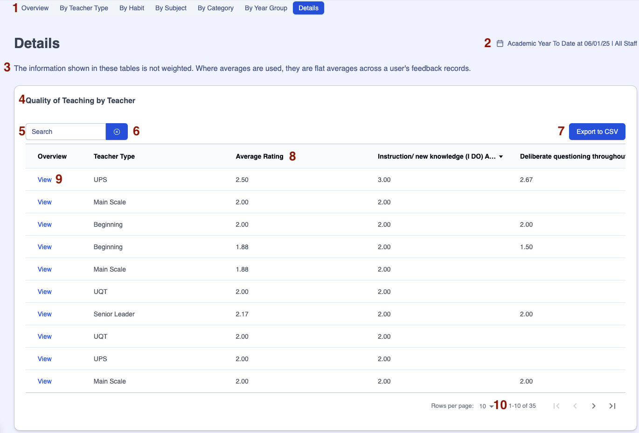Image resolution: width=639 pixels, height=433 pixels.
Task: Switch to the Overview tab
Action: point(35,8)
